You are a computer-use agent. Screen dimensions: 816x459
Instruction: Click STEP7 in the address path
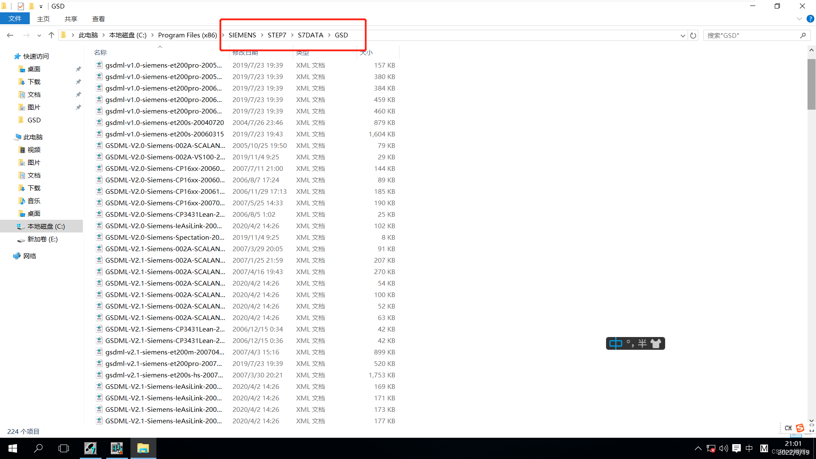(277, 35)
